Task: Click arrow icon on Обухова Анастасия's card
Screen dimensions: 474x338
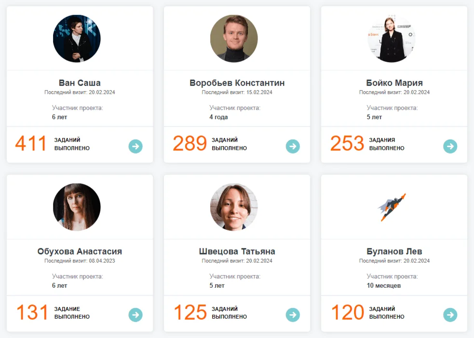Action: tap(135, 315)
